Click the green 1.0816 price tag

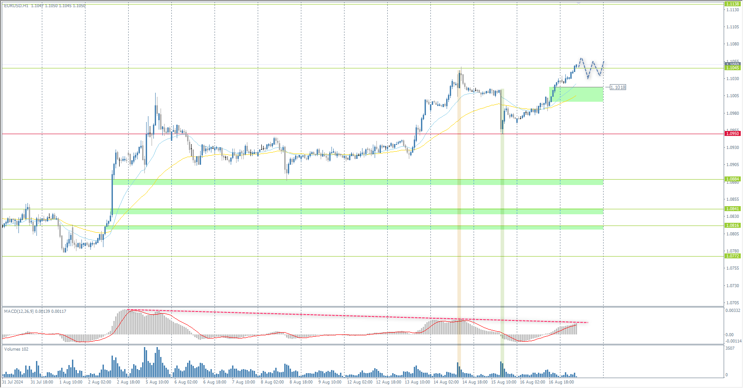[x=733, y=226]
